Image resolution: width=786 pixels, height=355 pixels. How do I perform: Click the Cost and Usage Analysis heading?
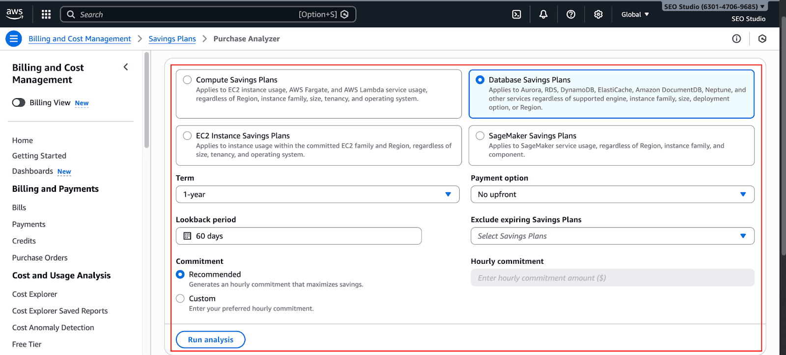click(61, 276)
